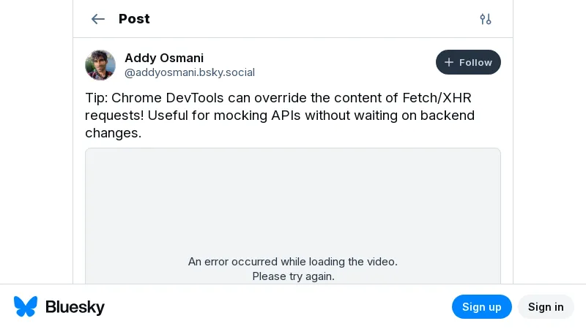This screenshot has height=329, width=586.
Task: Click the Sign in button
Action: tap(546, 306)
